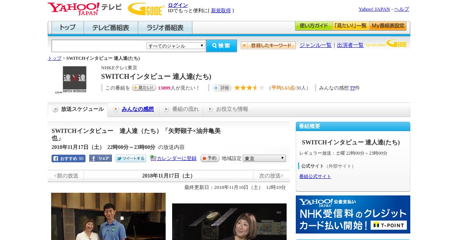Click the ログイン link
458x240 pixels.
point(178,5)
